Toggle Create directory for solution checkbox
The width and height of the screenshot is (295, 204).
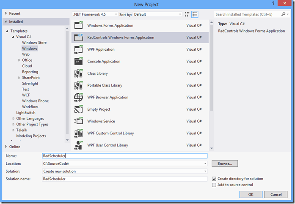pos(214,179)
